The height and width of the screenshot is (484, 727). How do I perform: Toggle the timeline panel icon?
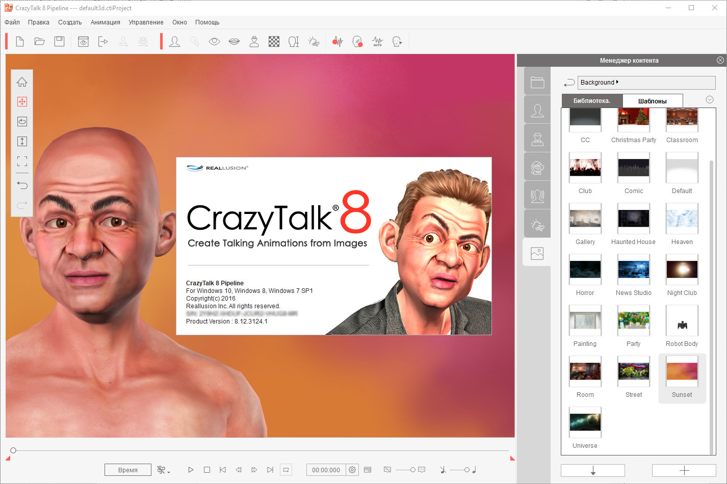(368, 470)
